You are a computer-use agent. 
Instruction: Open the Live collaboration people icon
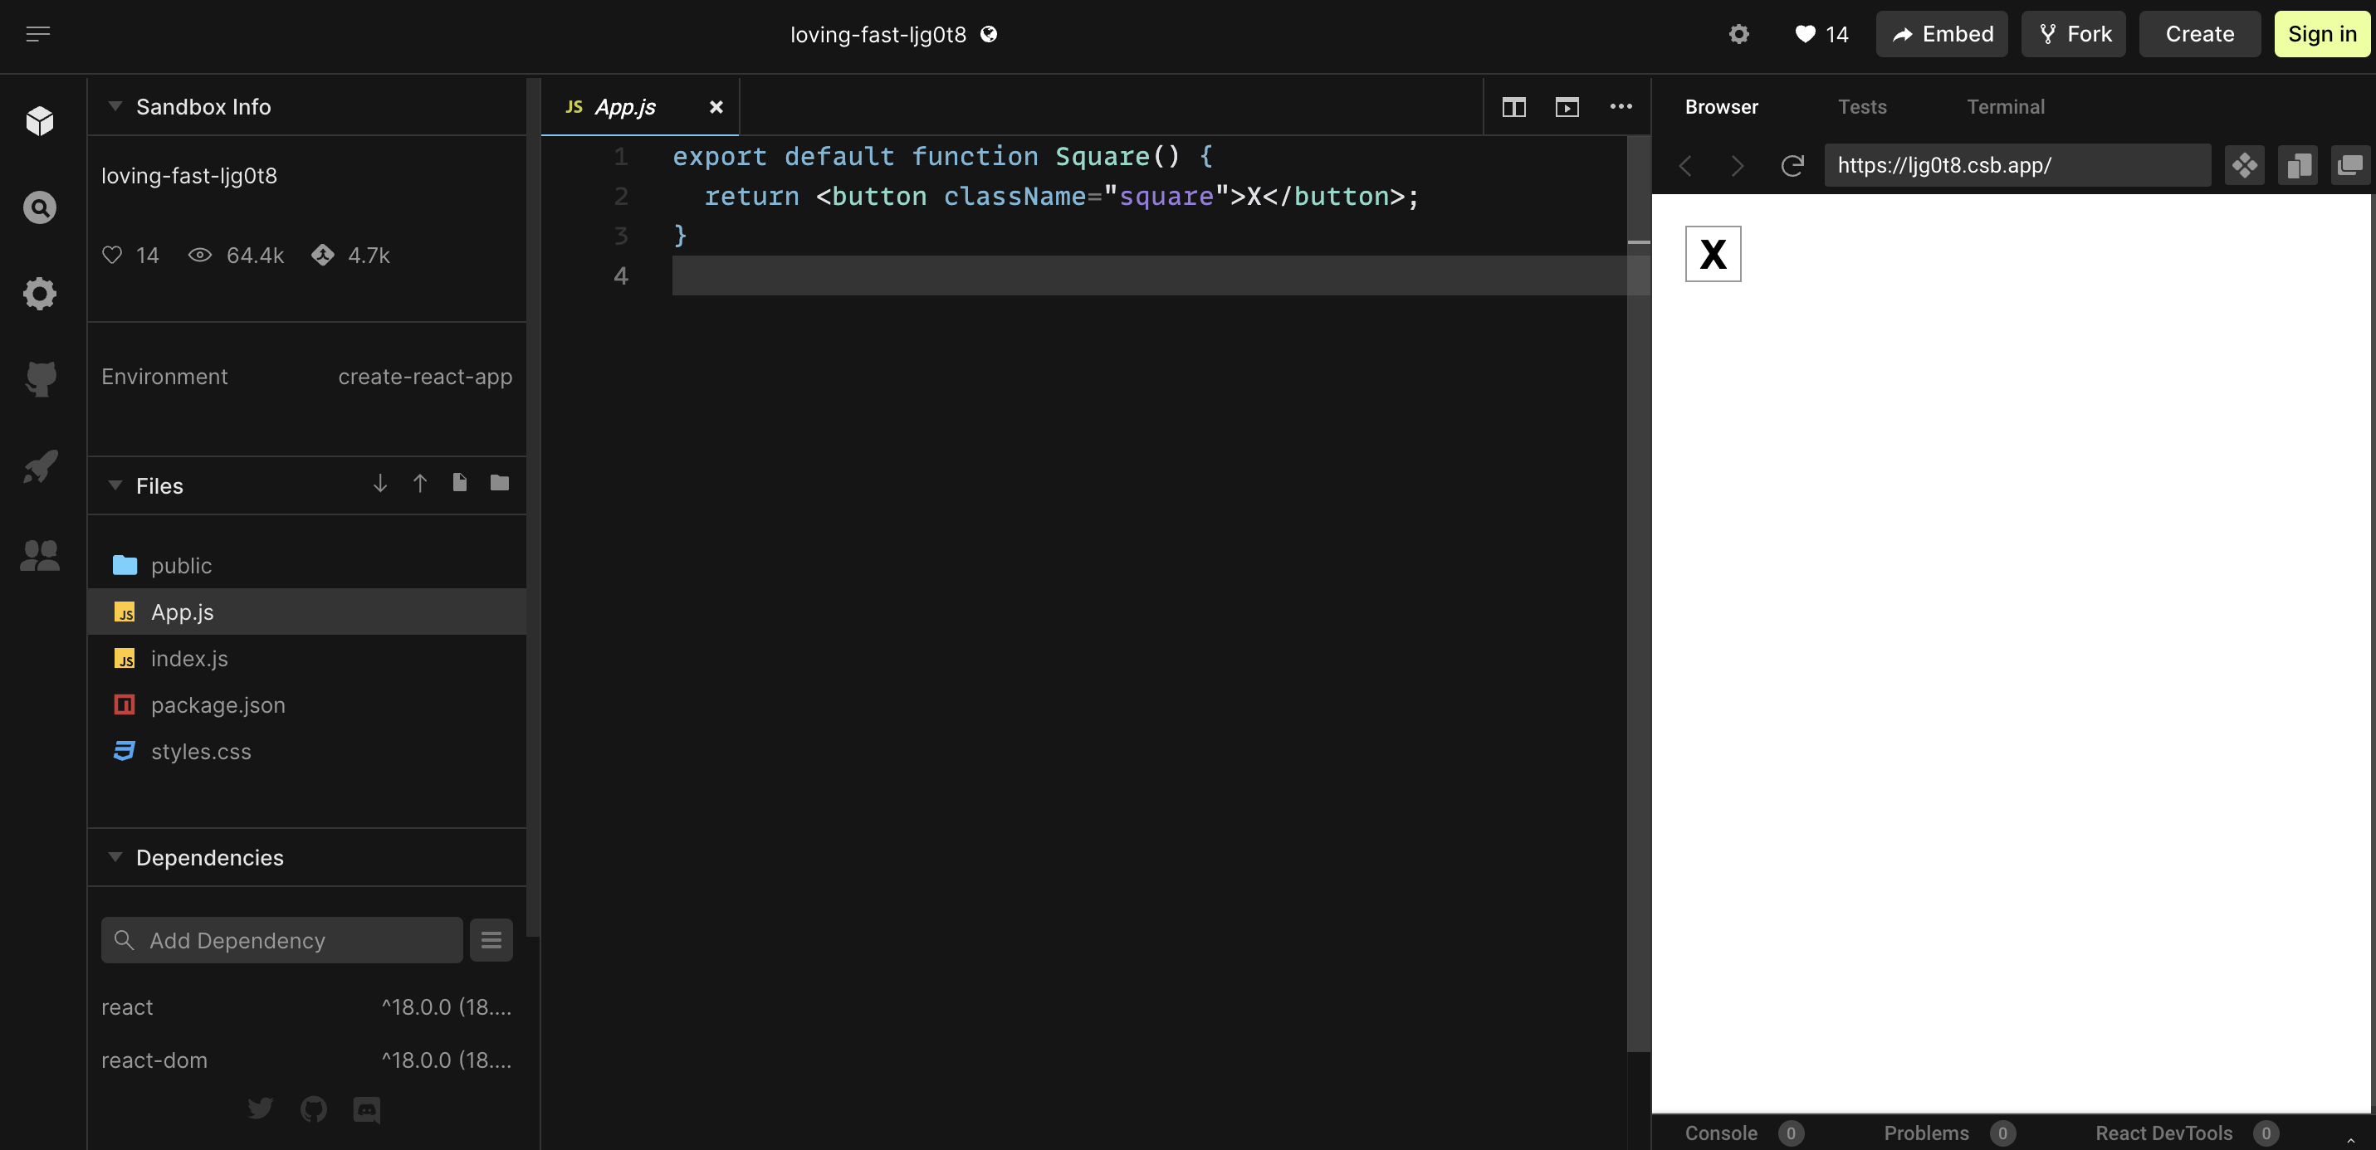[x=40, y=554]
